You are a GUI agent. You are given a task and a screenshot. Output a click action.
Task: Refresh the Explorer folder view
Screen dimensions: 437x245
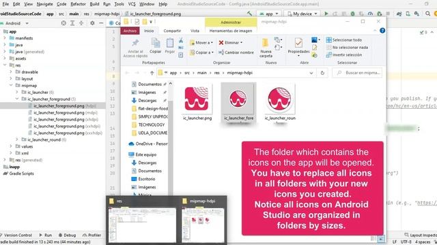322,73
